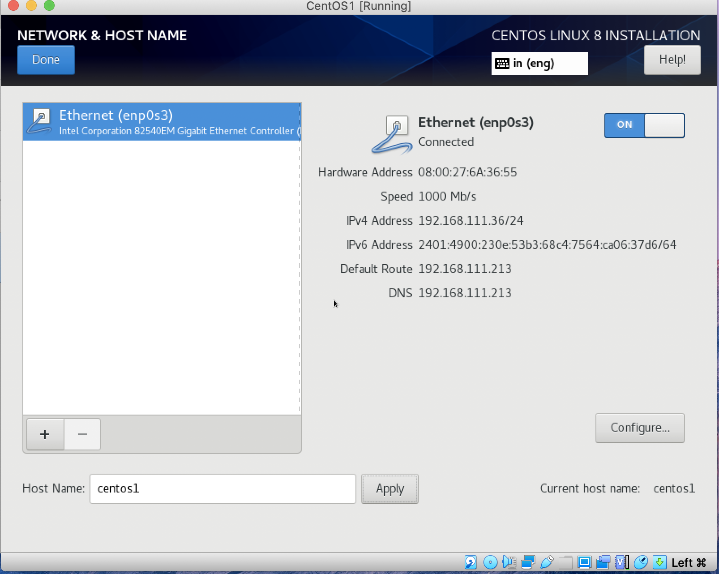Turn off the Ethernet enp0s3 switch
719x574 pixels.
[644, 125]
